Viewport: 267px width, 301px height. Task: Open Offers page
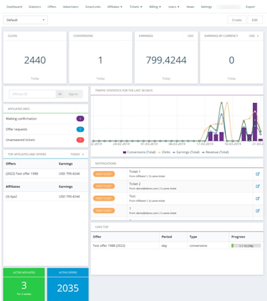(x=52, y=7)
